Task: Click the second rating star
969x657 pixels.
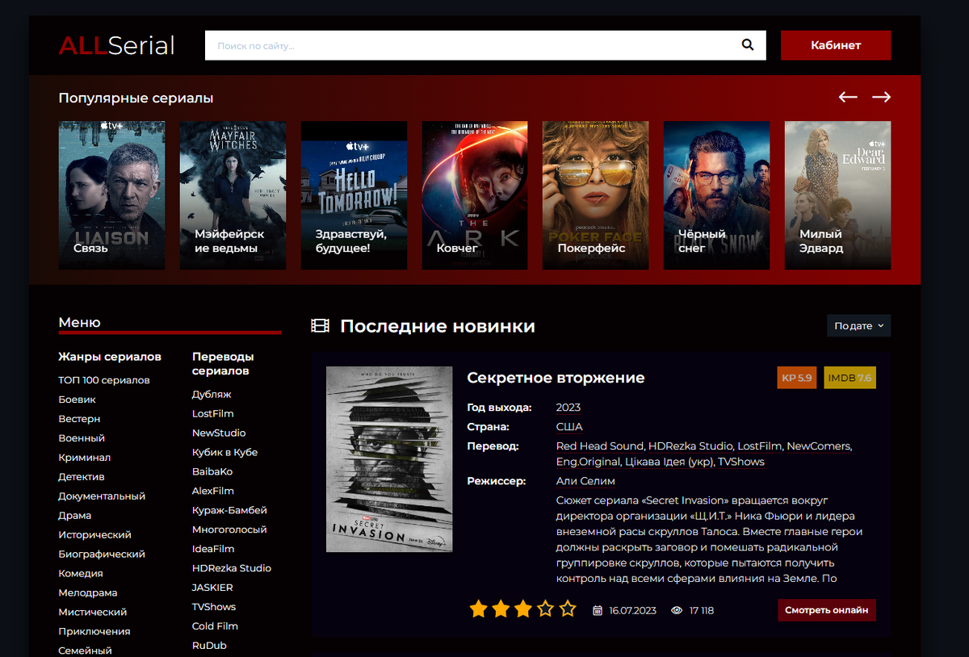Action: tap(501, 609)
